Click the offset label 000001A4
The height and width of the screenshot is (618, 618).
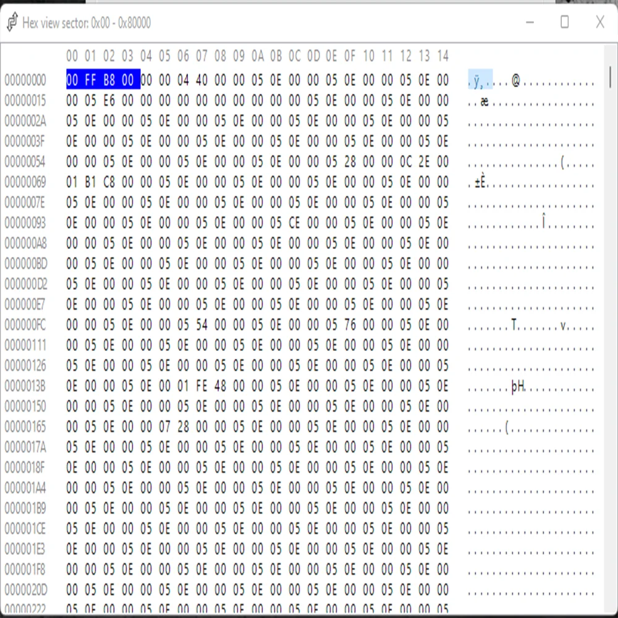(25, 488)
